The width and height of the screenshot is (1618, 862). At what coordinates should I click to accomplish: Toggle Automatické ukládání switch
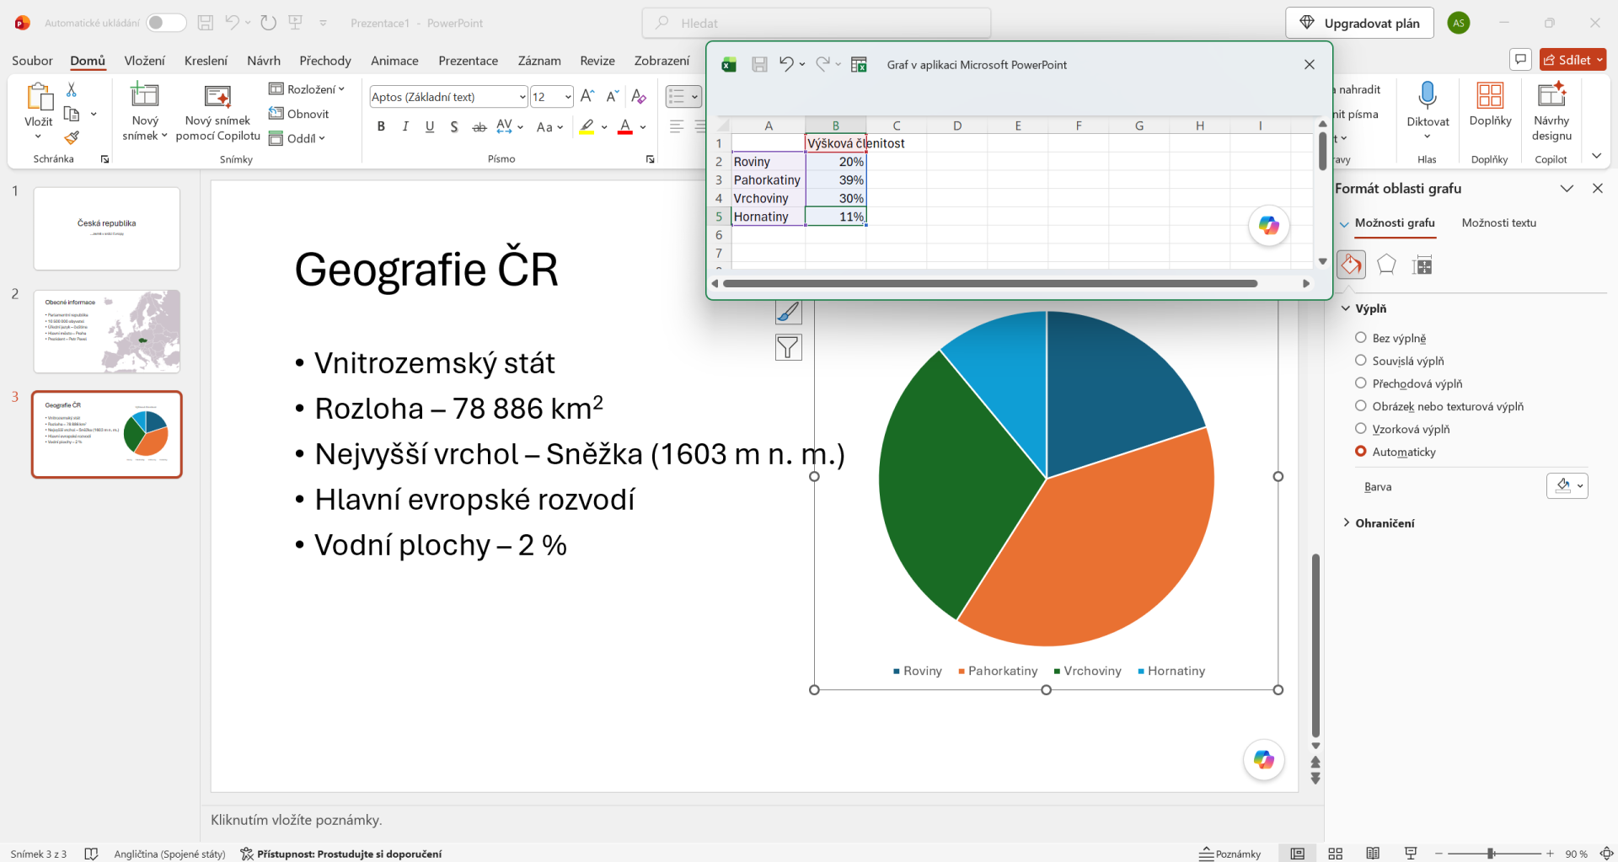166,23
